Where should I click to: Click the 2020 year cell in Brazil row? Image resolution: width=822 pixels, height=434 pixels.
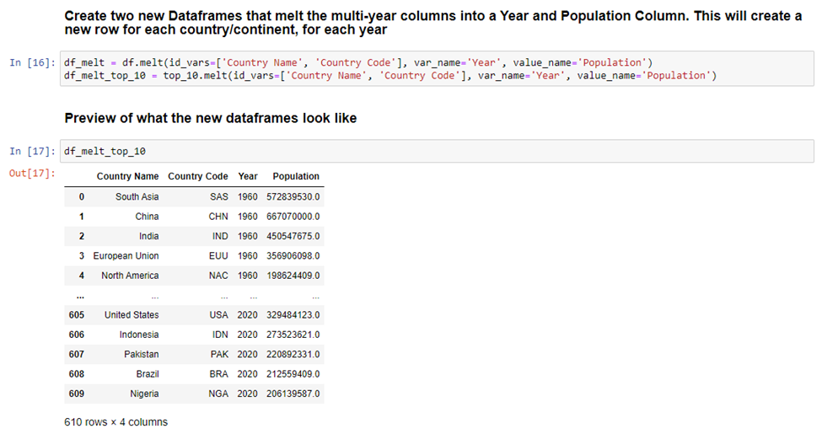[x=247, y=374]
